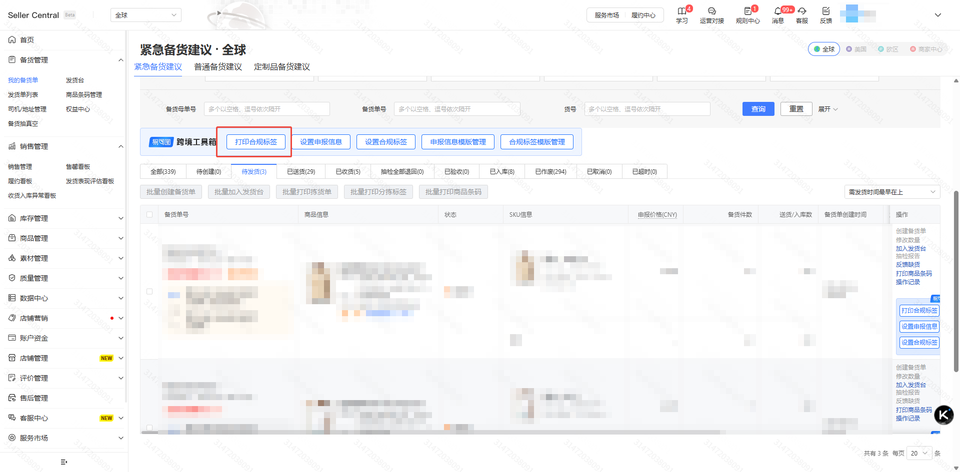The image size is (960, 472).
Task: Open the floating K assistant icon
Action: (944, 415)
